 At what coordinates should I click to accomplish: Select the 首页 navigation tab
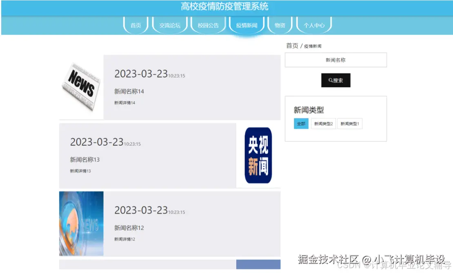click(x=135, y=25)
